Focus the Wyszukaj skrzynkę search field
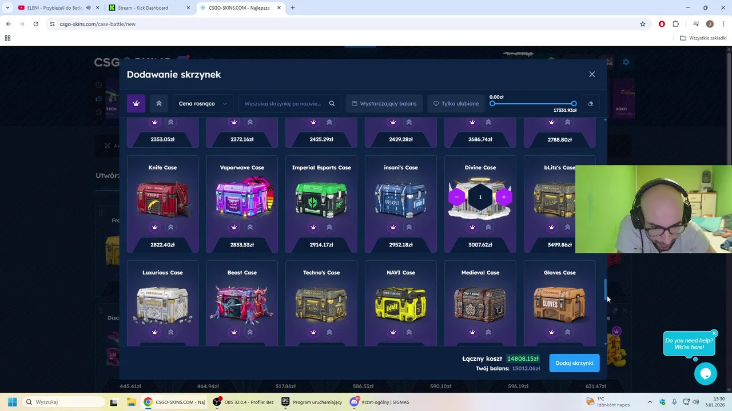Viewport: 732px width, 411px height. tap(283, 103)
